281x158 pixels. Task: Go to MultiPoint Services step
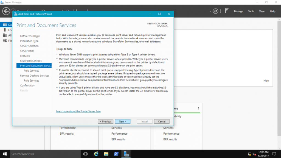31,61
